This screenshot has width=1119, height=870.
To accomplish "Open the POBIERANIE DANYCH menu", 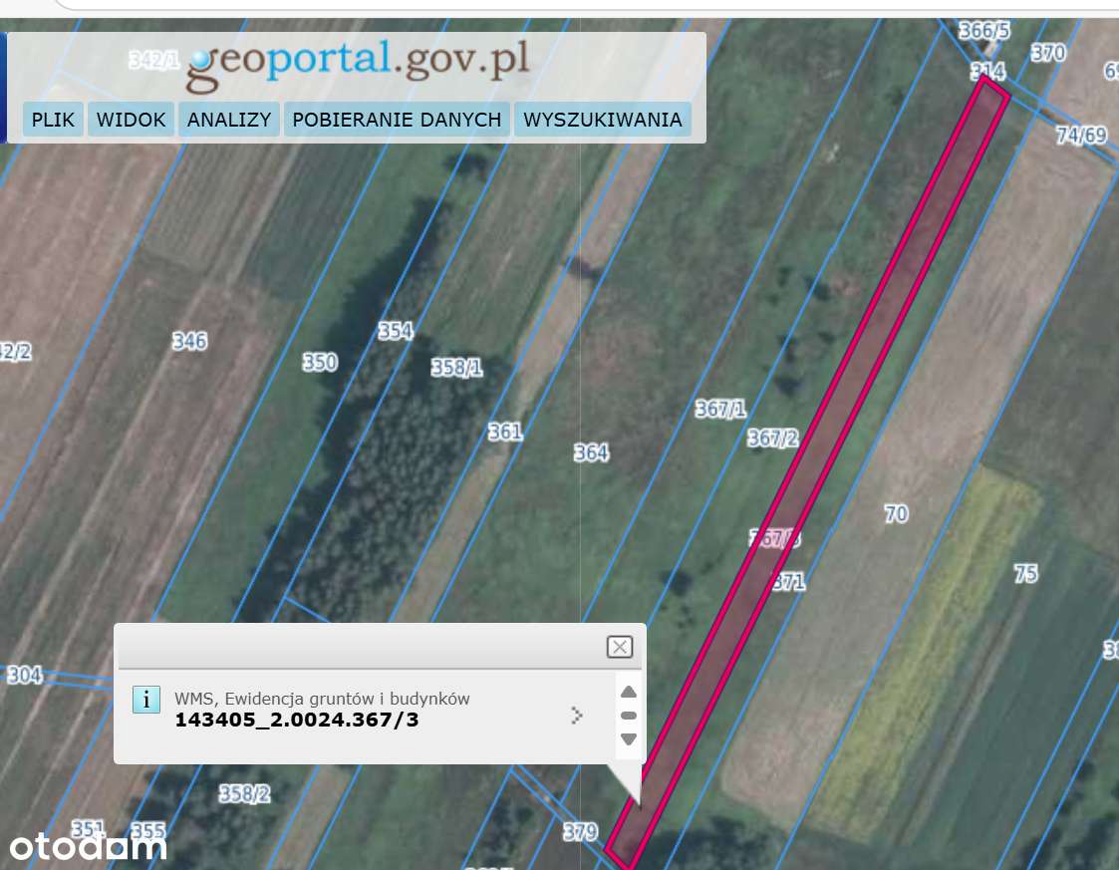I will click(x=397, y=120).
